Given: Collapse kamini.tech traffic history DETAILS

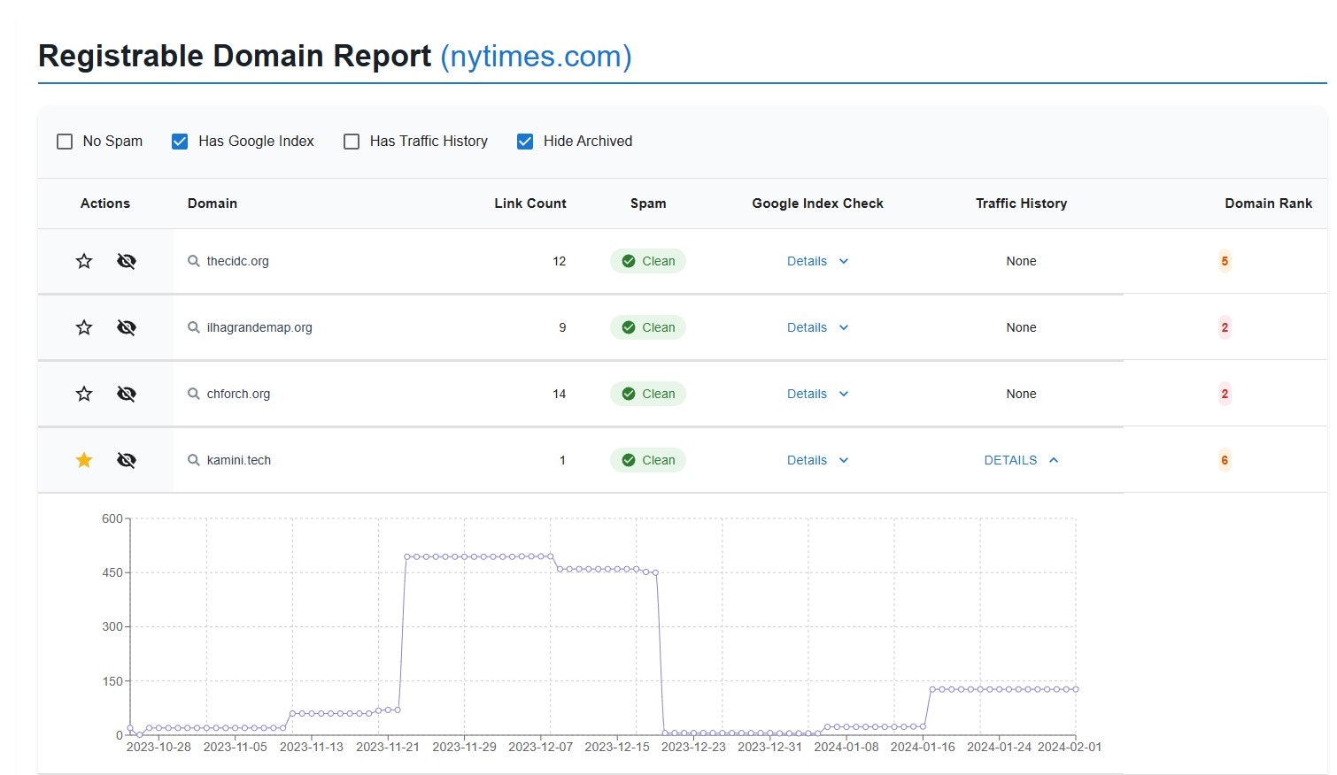Looking at the screenshot, I should 1021,460.
